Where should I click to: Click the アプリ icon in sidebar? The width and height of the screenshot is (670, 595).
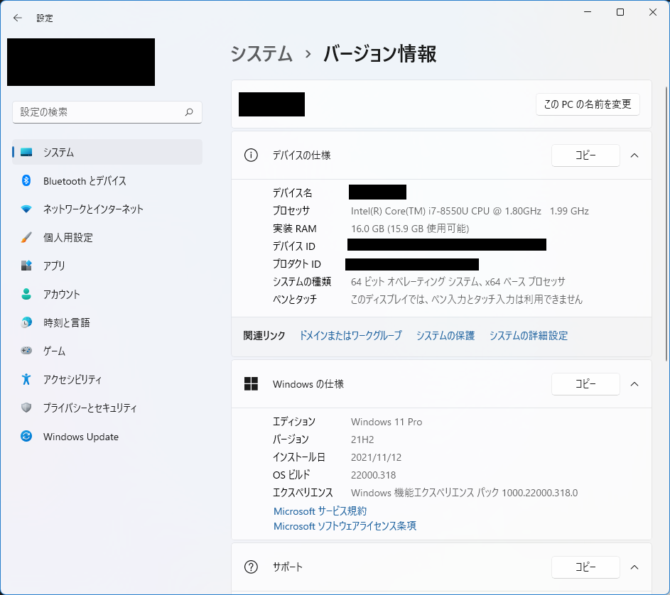(x=26, y=266)
